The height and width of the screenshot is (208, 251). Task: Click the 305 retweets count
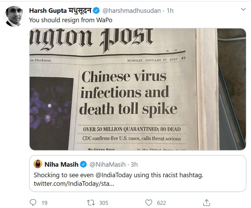pos(104,203)
